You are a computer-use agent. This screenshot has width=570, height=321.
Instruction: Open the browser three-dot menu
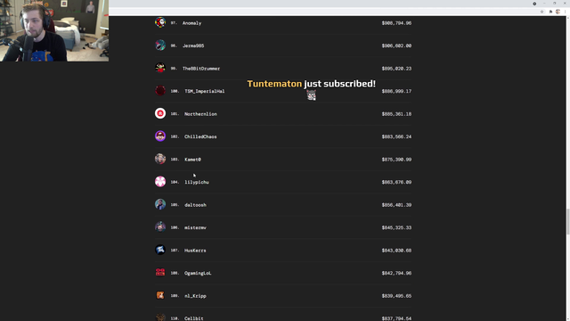[x=565, y=12]
